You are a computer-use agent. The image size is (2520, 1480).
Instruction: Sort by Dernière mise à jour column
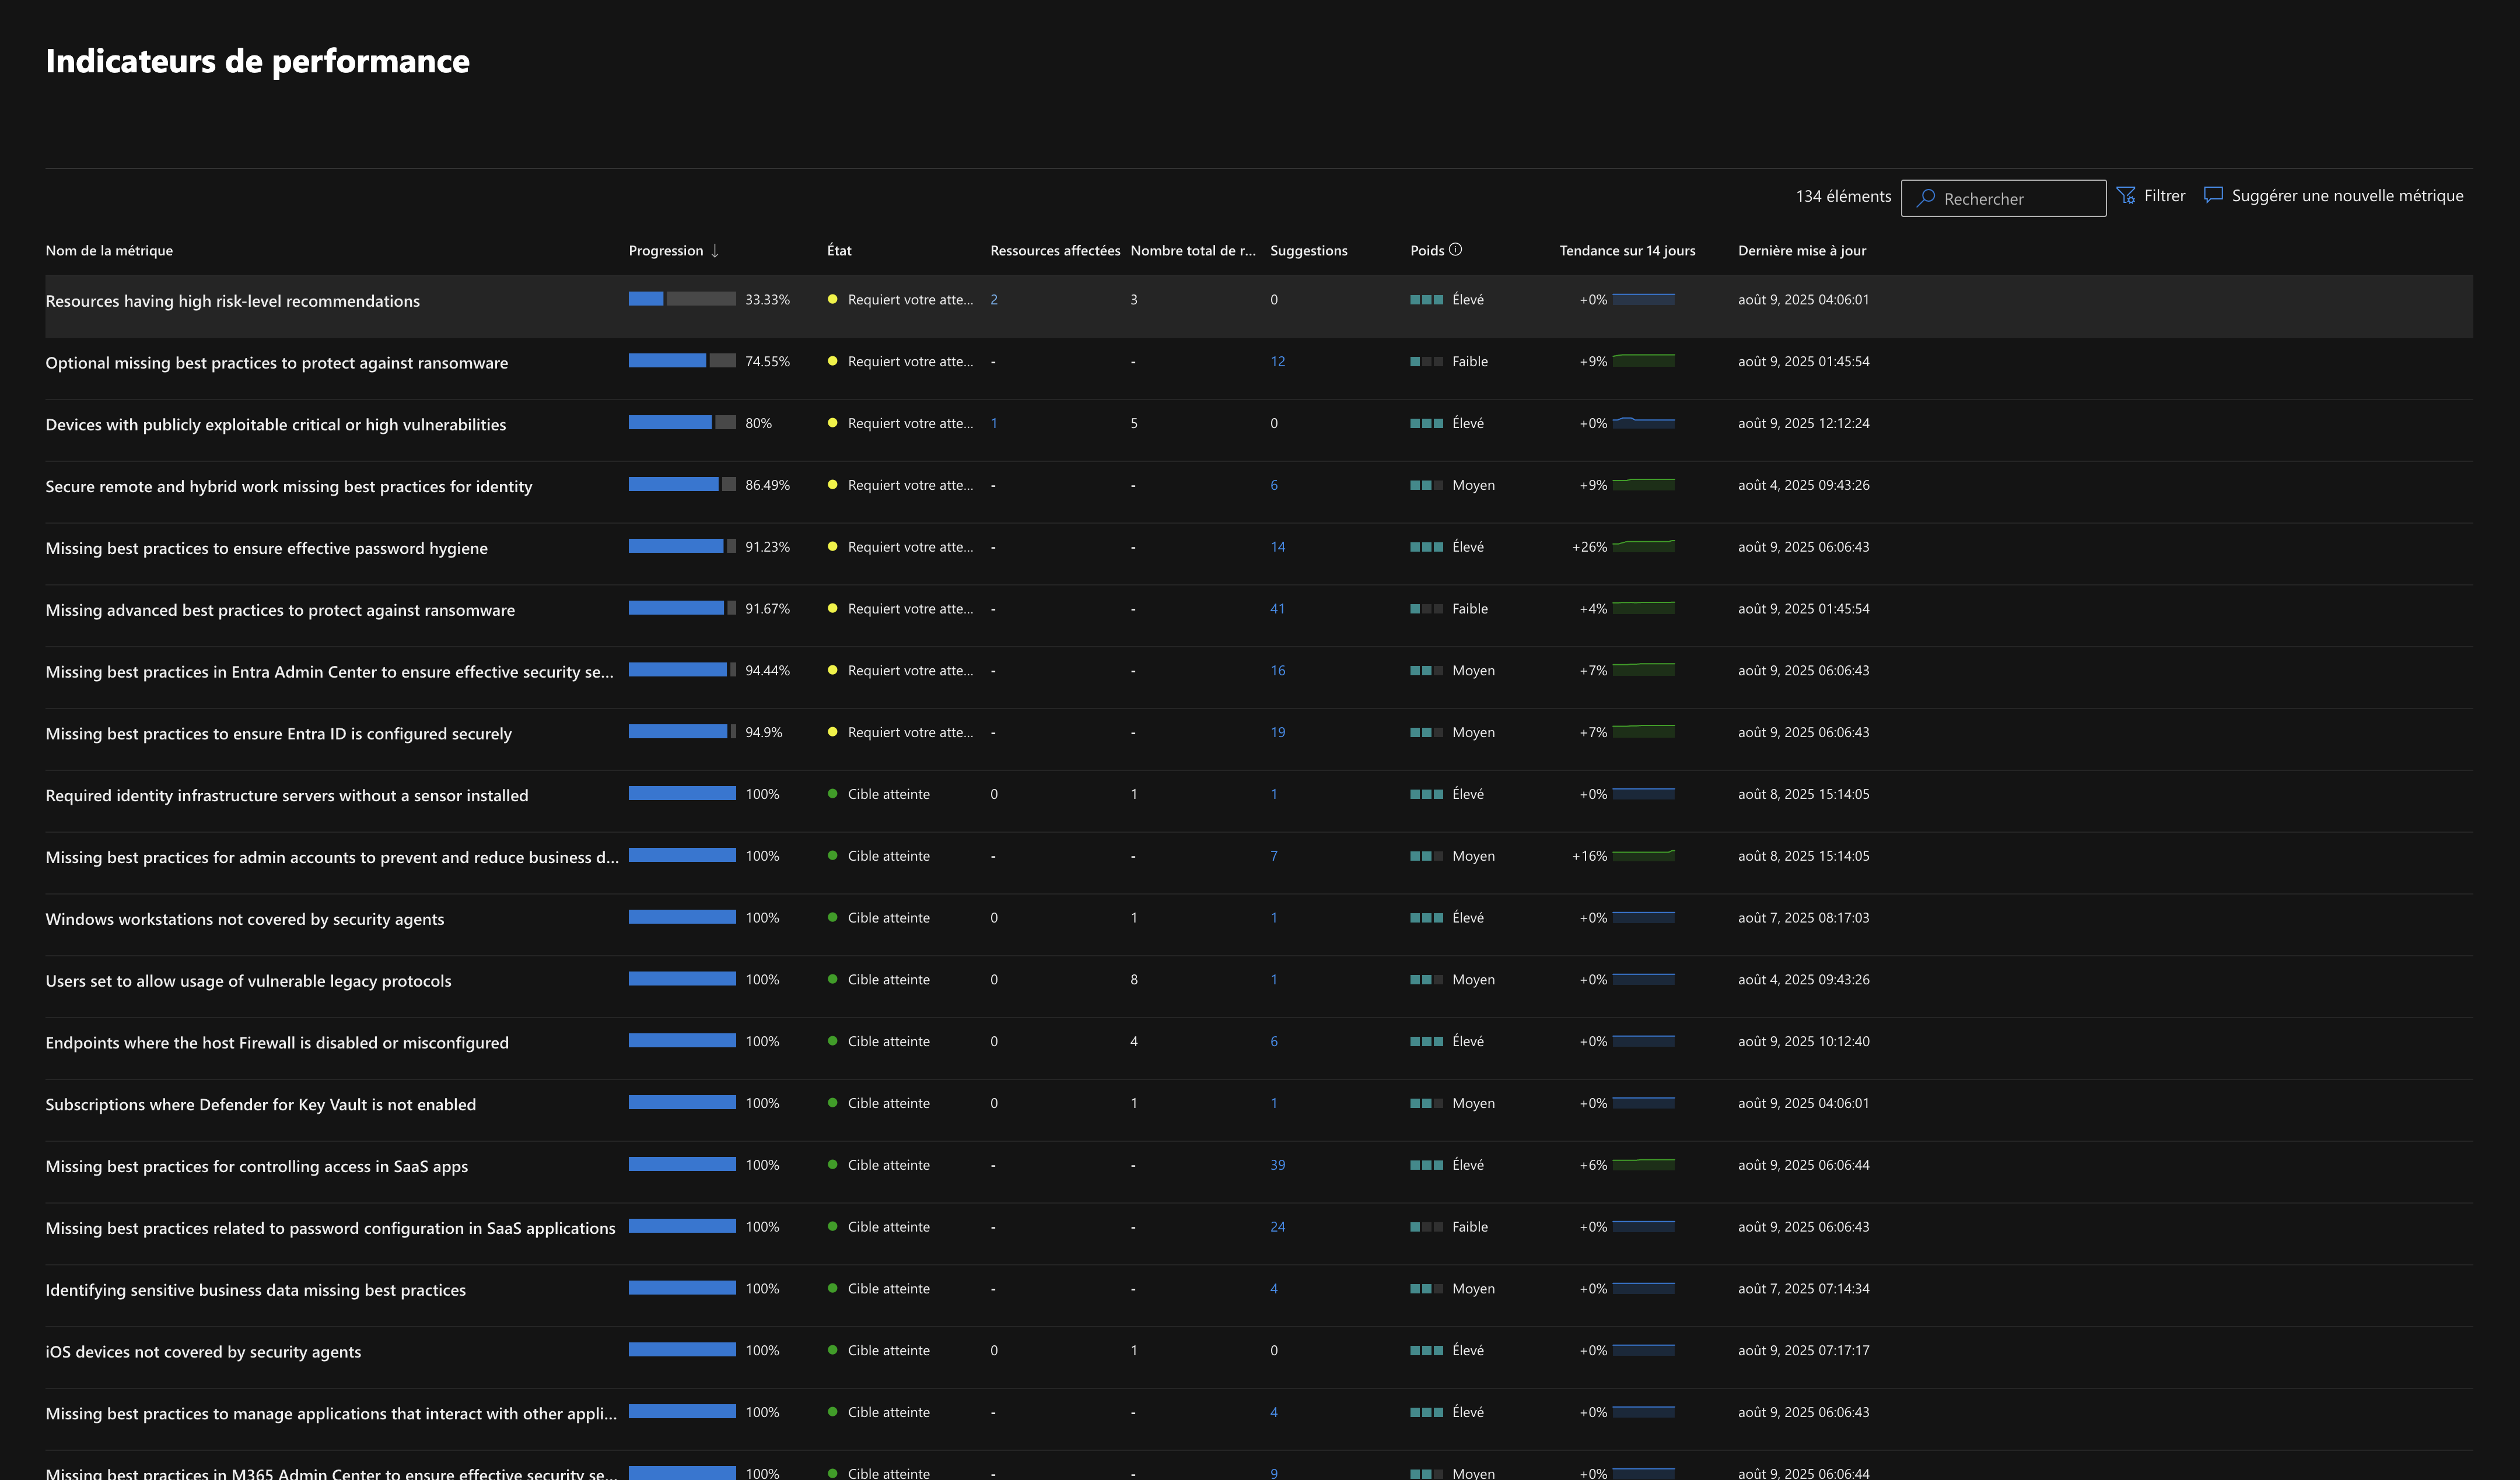coord(1801,251)
